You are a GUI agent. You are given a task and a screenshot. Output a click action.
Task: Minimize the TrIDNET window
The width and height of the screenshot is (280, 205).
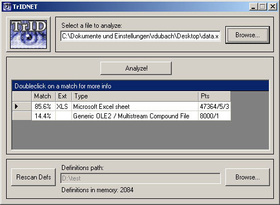253,7
